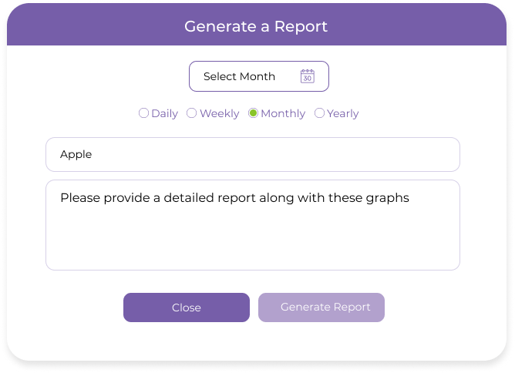This screenshot has width=515, height=373.
Task: Click the 'Generate a Report' dialog title
Action: pyautogui.click(x=256, y=26)
